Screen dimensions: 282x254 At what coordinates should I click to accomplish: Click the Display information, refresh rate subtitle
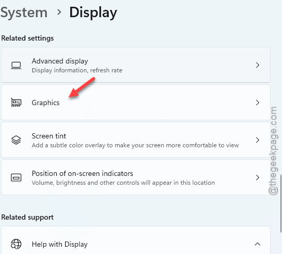[77, 70]
